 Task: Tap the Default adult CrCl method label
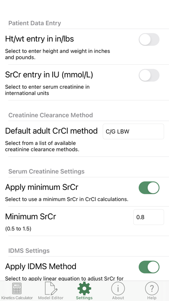[51, 131]
